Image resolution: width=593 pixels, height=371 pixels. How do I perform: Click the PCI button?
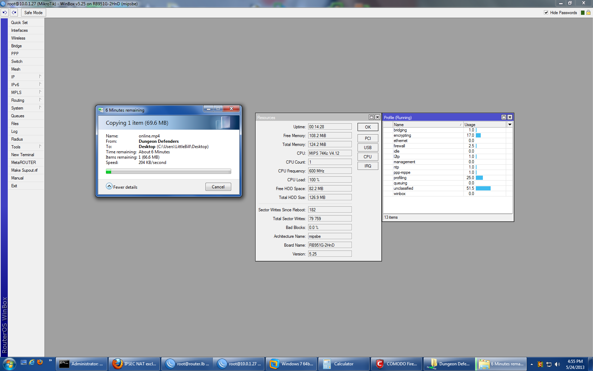[368, 139]
